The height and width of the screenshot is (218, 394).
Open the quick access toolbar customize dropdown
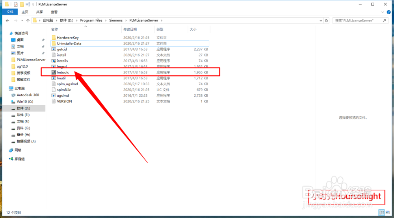[33, 4]
